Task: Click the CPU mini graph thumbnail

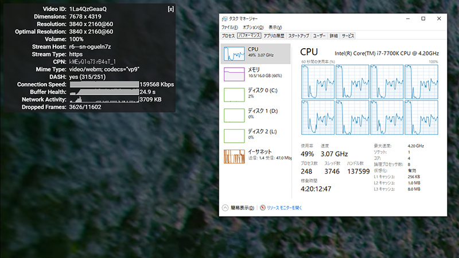Action: pyautogui.click(x=234, y=54)
